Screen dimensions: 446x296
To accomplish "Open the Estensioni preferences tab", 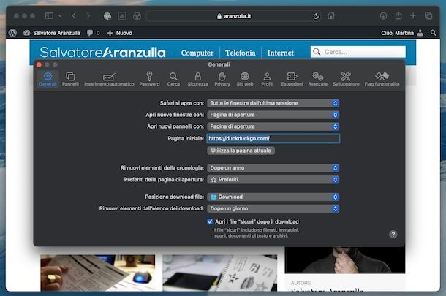I will [292, 79].
